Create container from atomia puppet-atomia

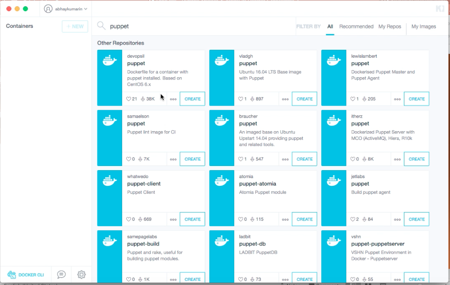[305, 219]
